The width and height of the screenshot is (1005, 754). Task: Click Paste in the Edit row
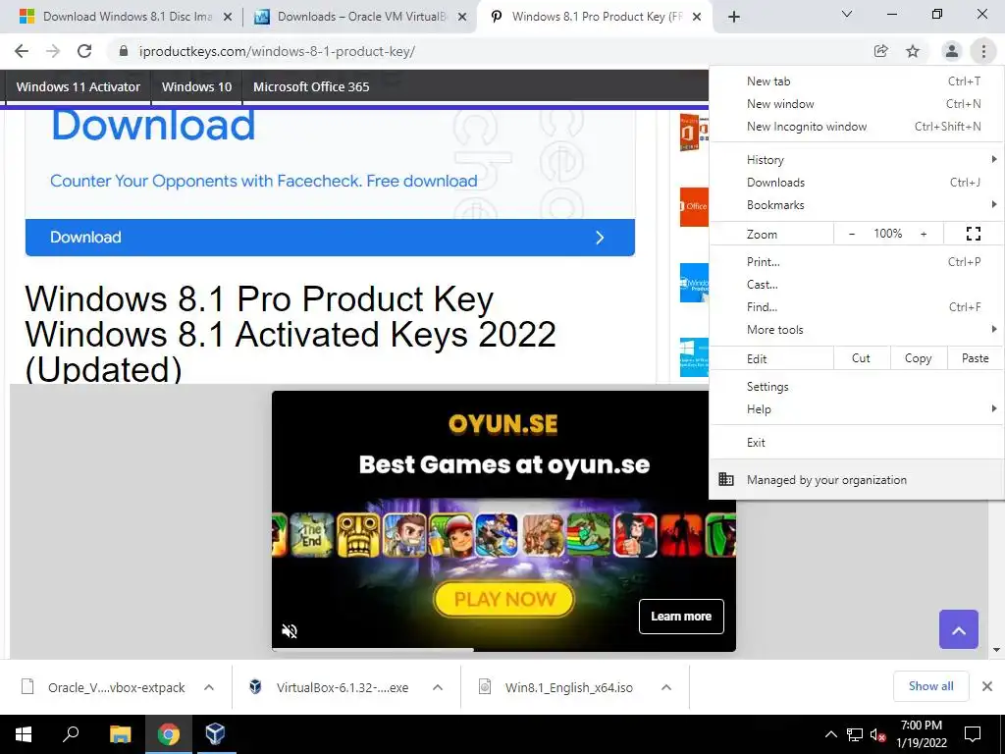click(975, 358)
